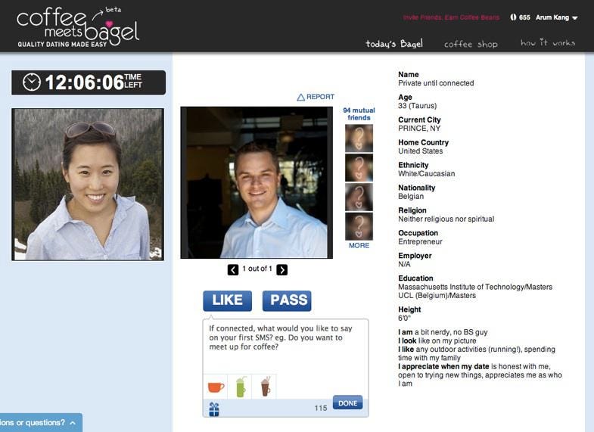Screen dimensions: 594x432
Task: Click the 655 coffee beans count
Action: (x=524, y=17)
